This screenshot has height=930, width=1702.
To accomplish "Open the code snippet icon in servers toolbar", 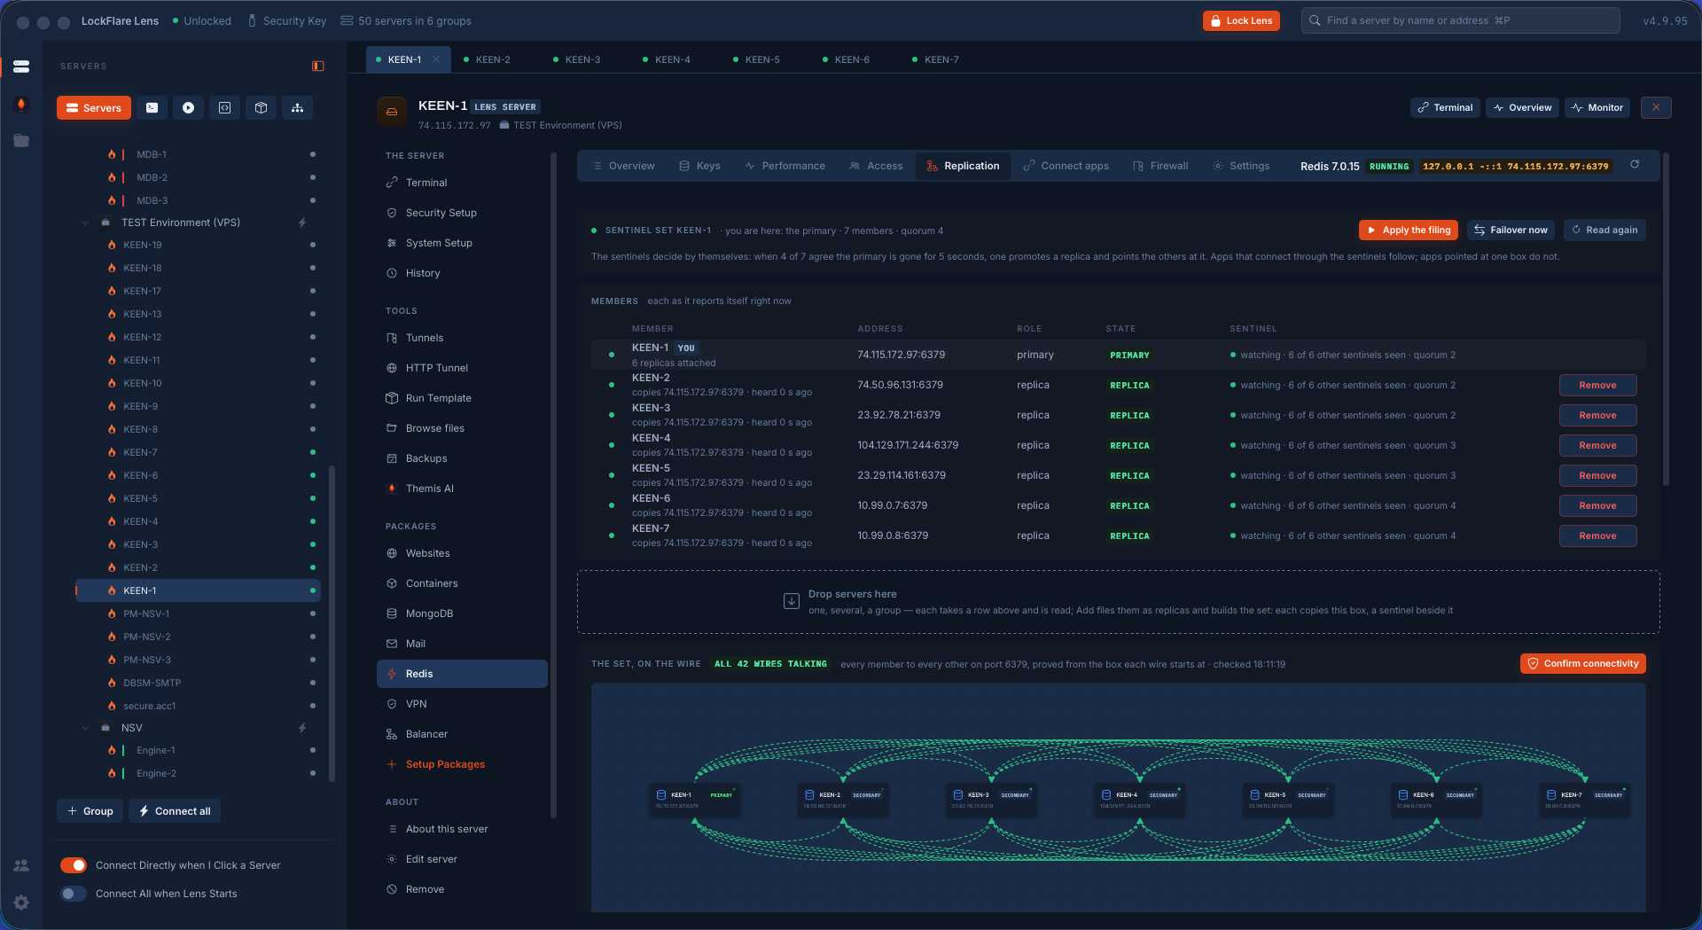I will (225, 108).
